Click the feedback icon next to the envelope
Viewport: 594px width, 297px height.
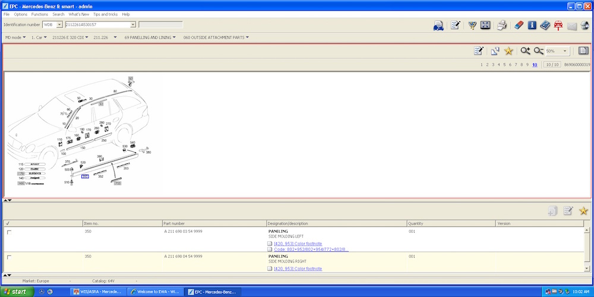(x=584, y=26)
